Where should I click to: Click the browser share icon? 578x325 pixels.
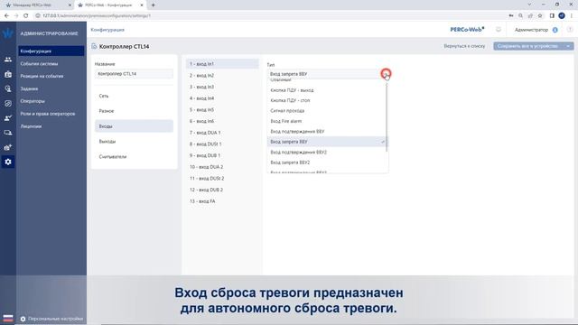click(530, 15)
